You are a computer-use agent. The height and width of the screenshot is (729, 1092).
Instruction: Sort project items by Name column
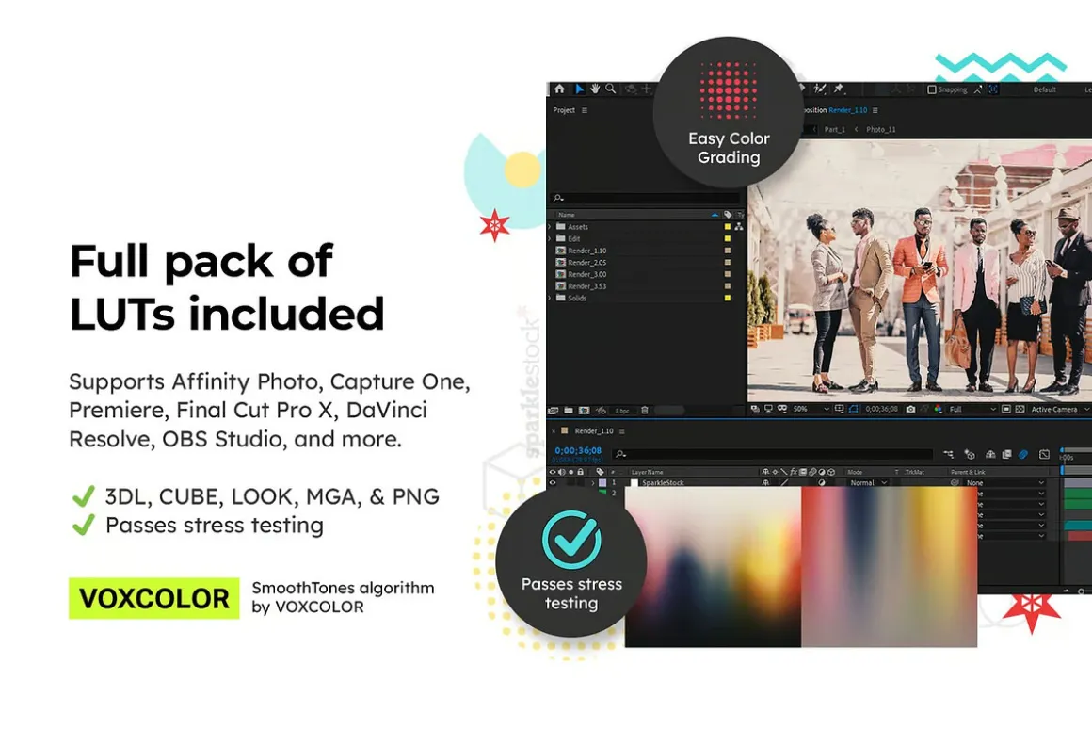pos(566,215)
